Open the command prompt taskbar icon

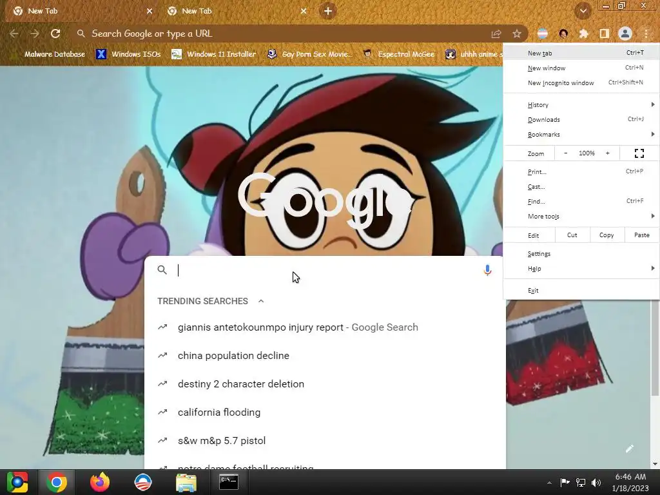(229, 482)
